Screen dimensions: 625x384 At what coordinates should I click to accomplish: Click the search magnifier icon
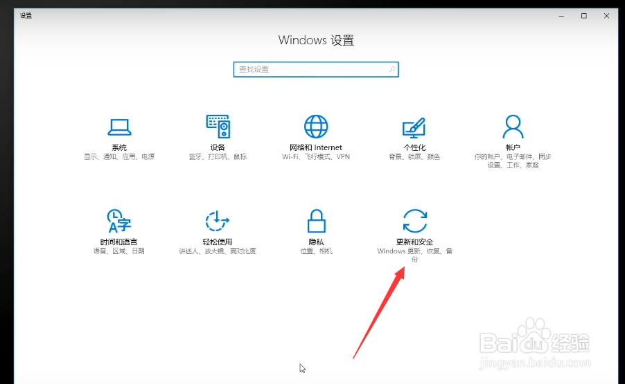[391, 69]
